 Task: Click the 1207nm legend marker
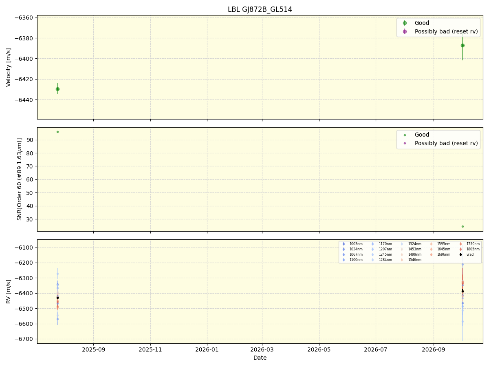click(372, 249)
